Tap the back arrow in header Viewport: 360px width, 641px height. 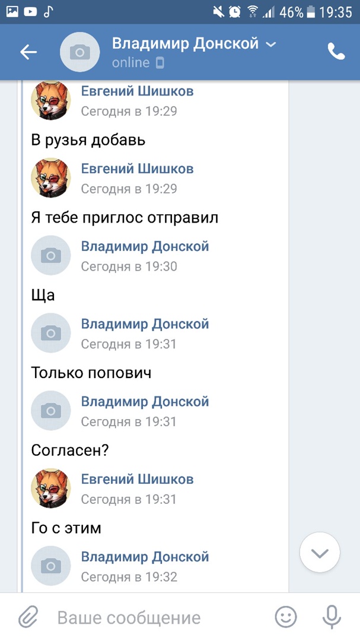tap(28, 52)
